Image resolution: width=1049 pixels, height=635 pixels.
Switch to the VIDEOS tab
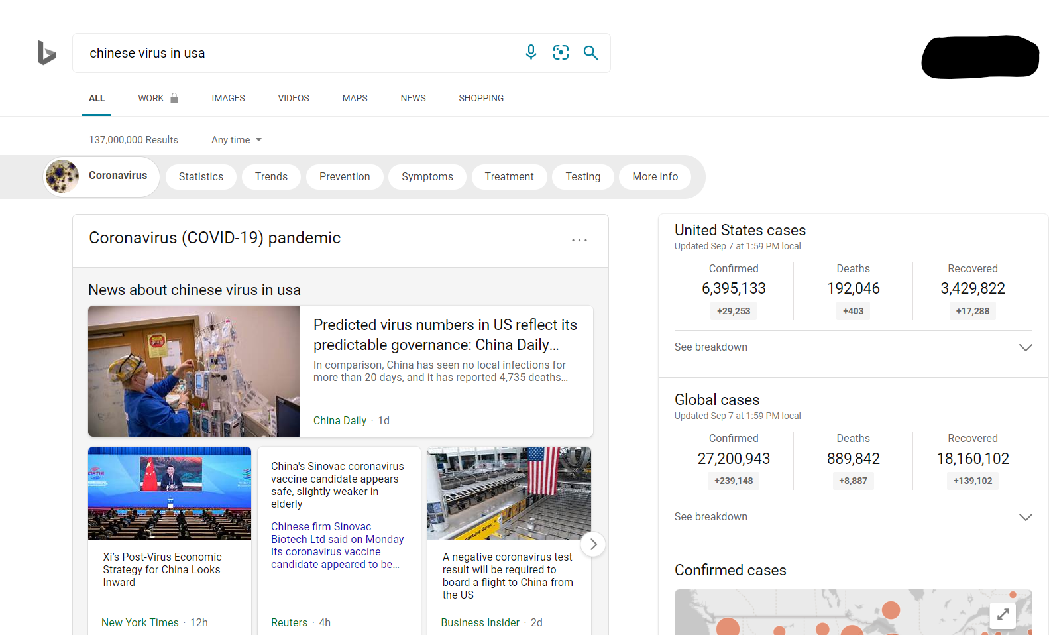pos(294,98)
